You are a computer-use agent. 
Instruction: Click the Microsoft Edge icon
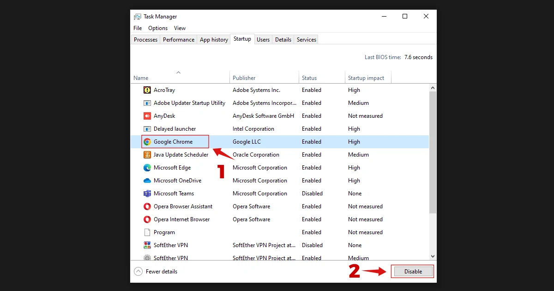[147, 168]
